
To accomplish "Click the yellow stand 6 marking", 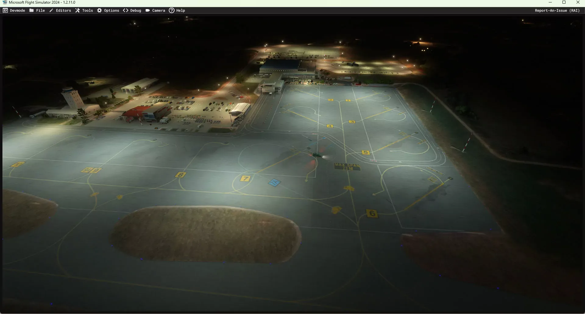I will point(372,214).
